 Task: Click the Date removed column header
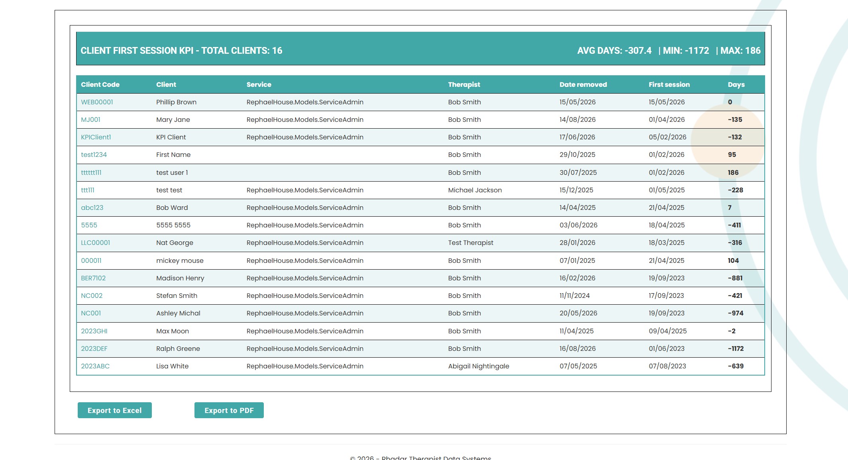583,84
